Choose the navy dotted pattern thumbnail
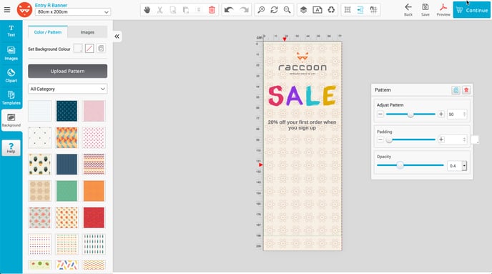 [67, 111]
